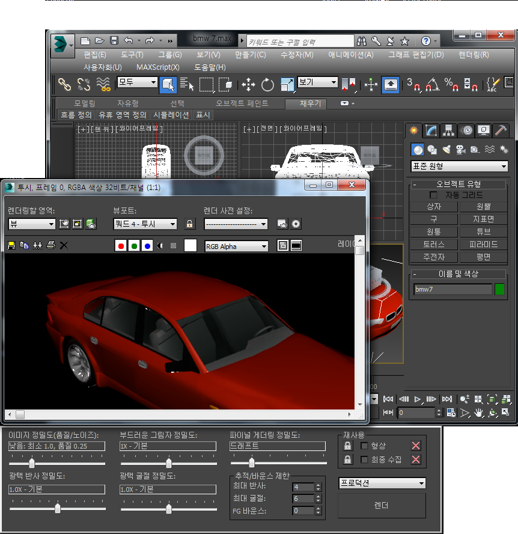Image resolution: width=518 pixels, height=534 pixels.
Task: Toggle monochrome display button
Action: tap(173, 246)
